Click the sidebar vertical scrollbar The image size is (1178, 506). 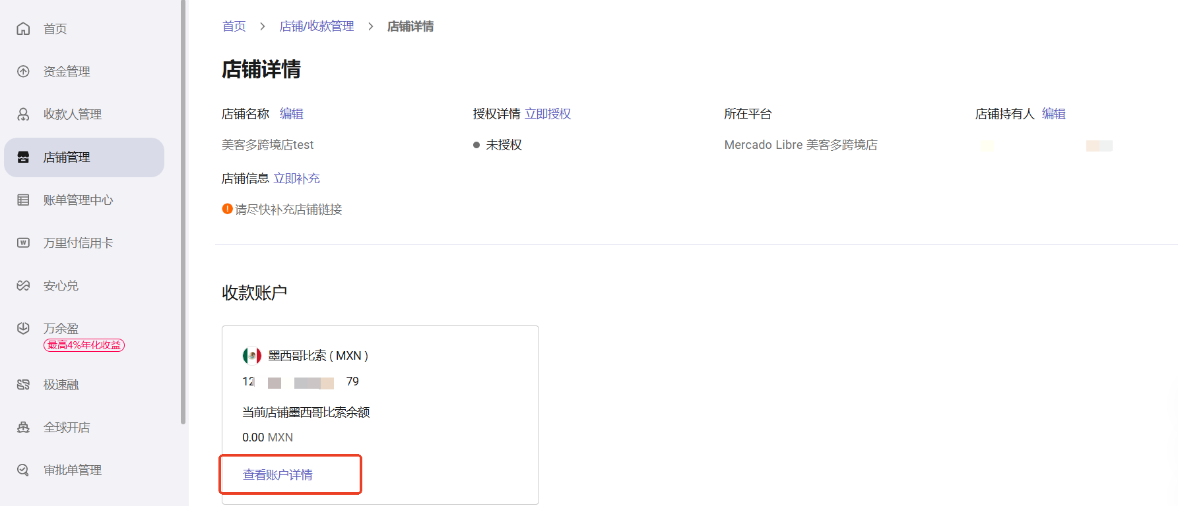(x=183, y=211)
